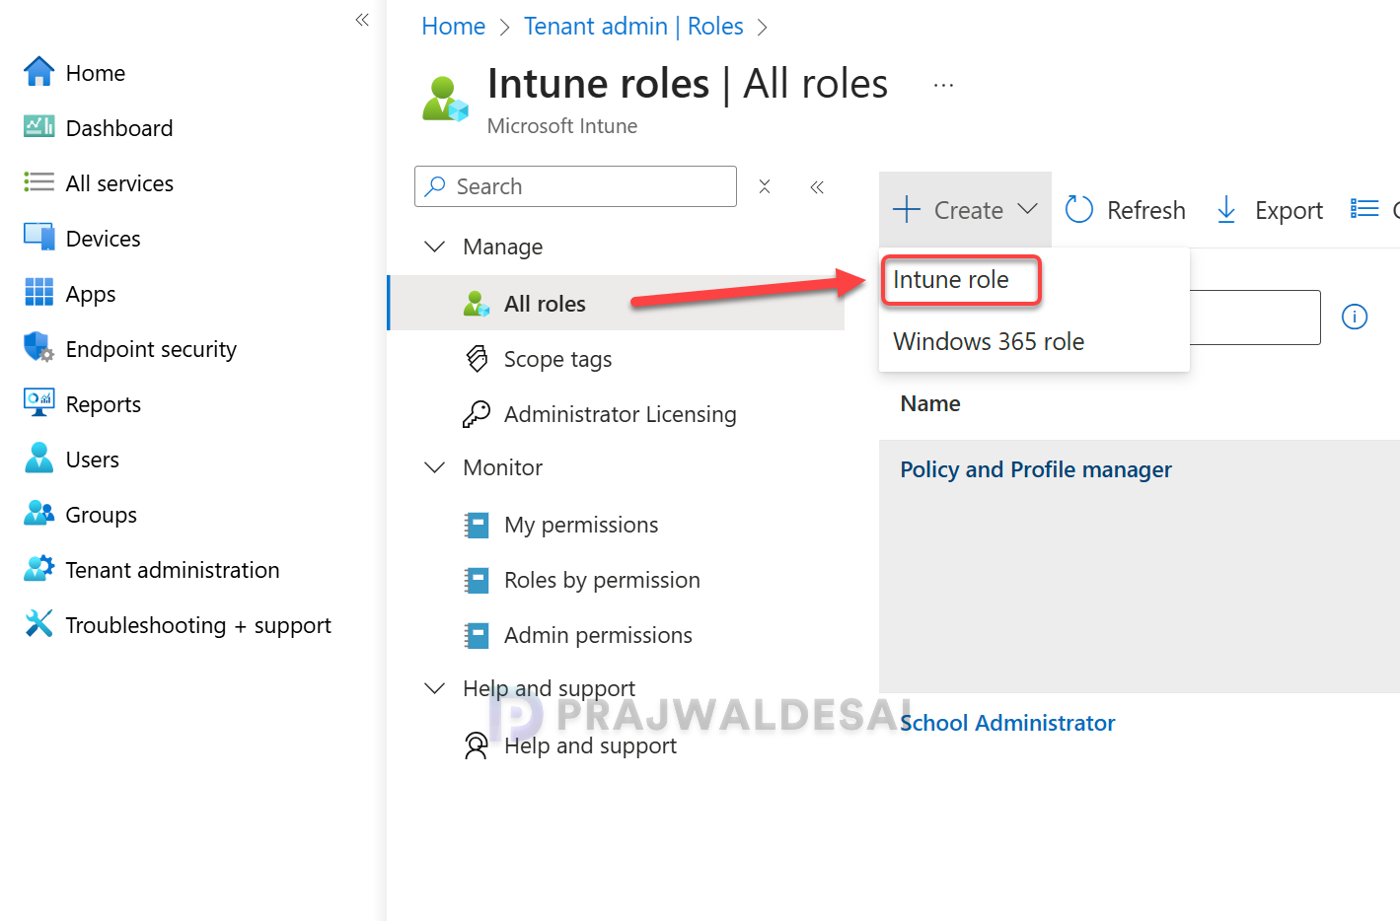Collapse the Help and support section

point(434,688)
